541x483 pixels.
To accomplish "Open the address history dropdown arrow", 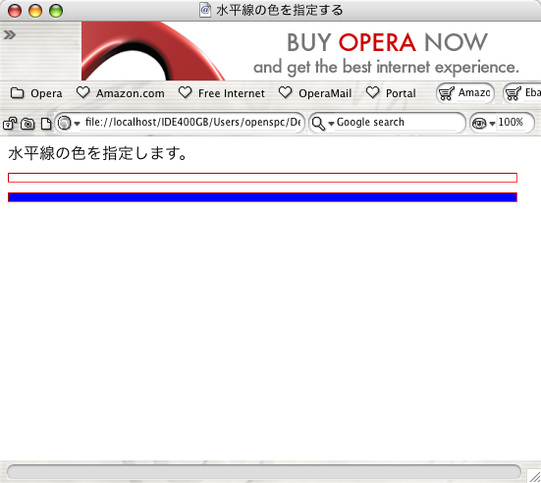I will (77, 123).
